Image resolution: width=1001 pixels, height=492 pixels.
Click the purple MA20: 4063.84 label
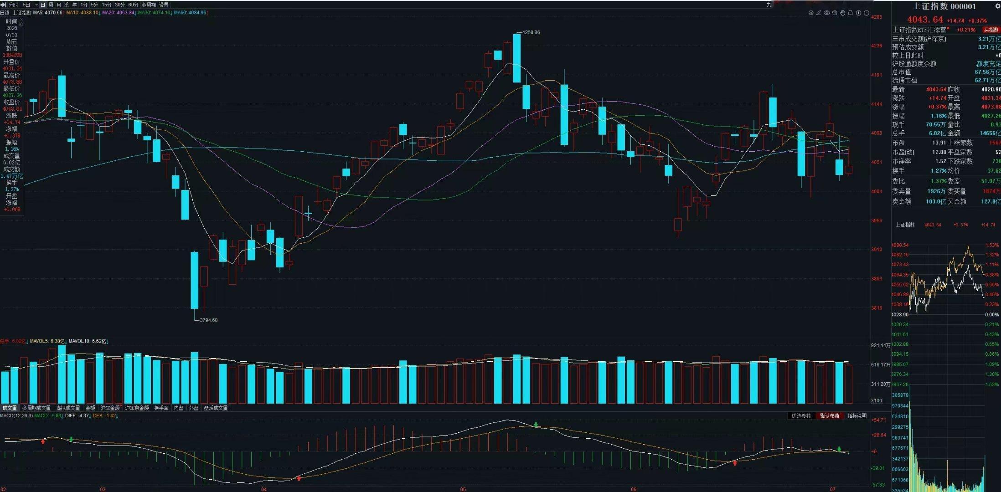click(x=118, y=13)
